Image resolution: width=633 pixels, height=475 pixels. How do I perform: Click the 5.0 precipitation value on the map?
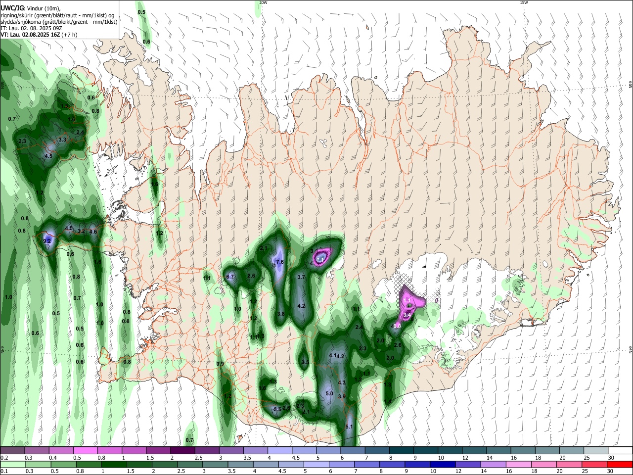pos(330,393)
